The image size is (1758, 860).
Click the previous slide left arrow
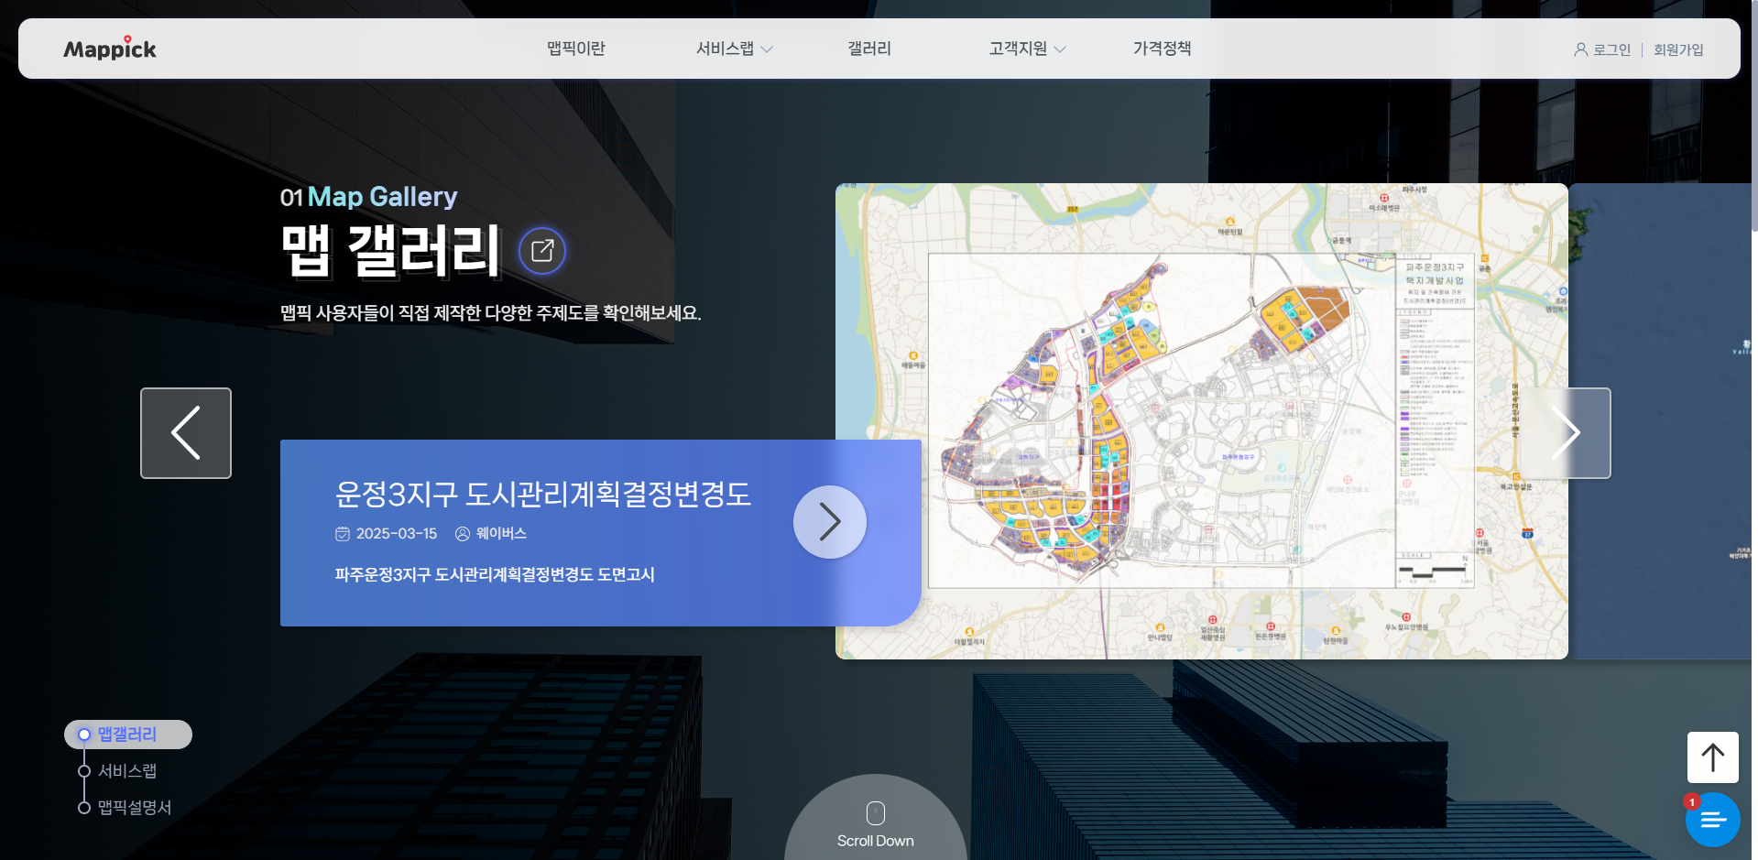tap(186, 433)
